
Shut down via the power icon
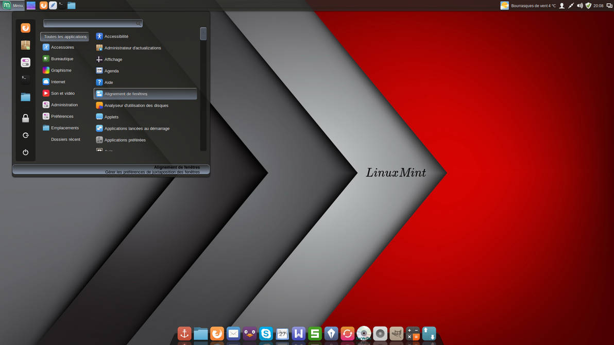pos(25,152)
